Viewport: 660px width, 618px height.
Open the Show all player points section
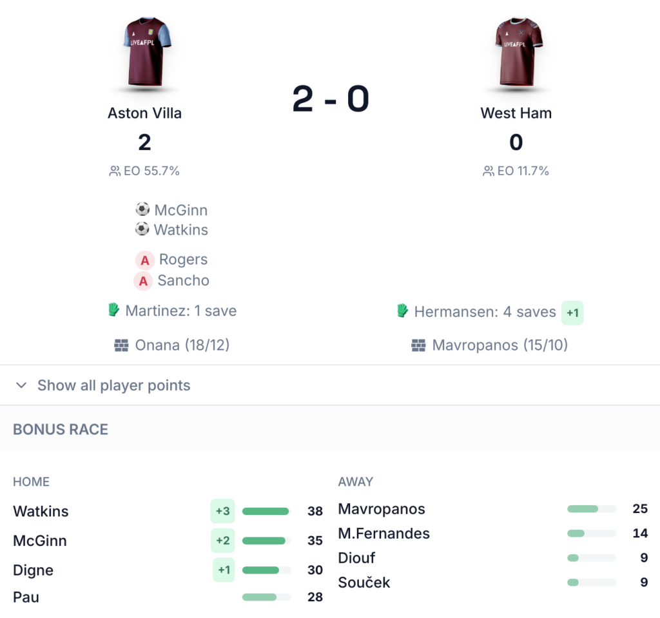(113, 385)
